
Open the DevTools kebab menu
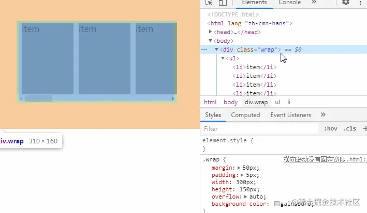(x=360, y=3)
